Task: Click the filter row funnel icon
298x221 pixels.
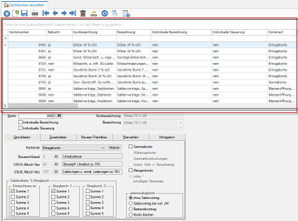Action: 5,39
